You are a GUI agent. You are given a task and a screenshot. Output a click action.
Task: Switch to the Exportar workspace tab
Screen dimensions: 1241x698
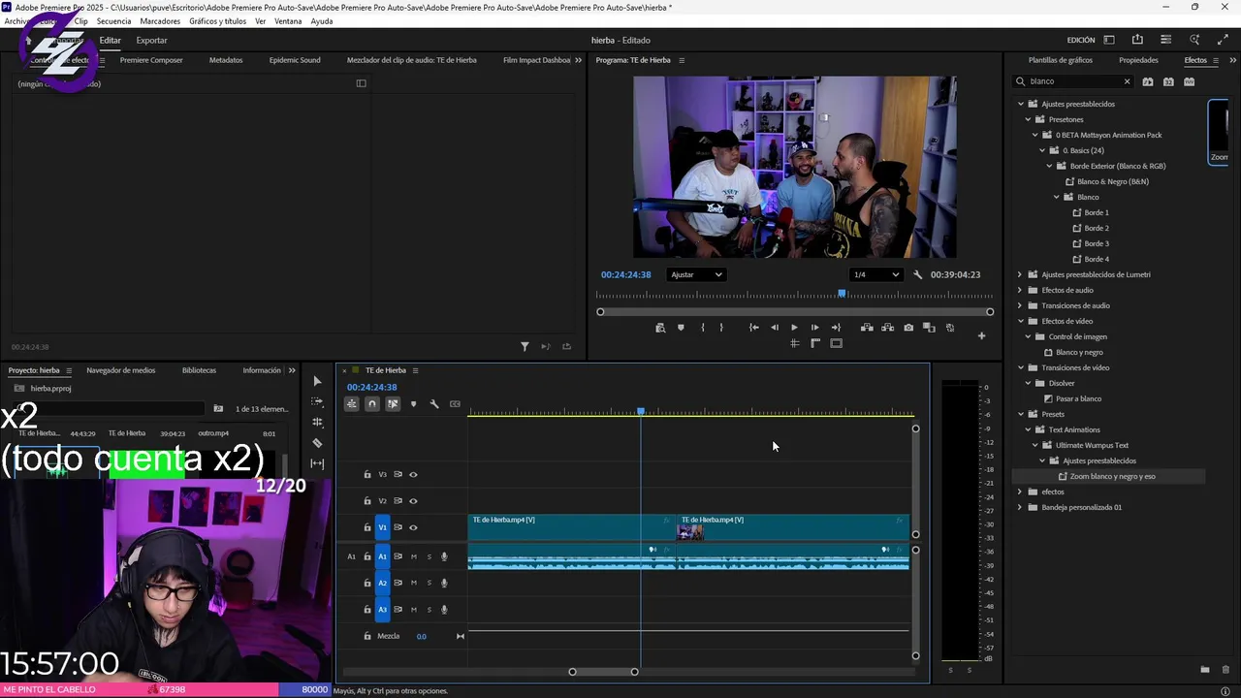click(151, 40)
